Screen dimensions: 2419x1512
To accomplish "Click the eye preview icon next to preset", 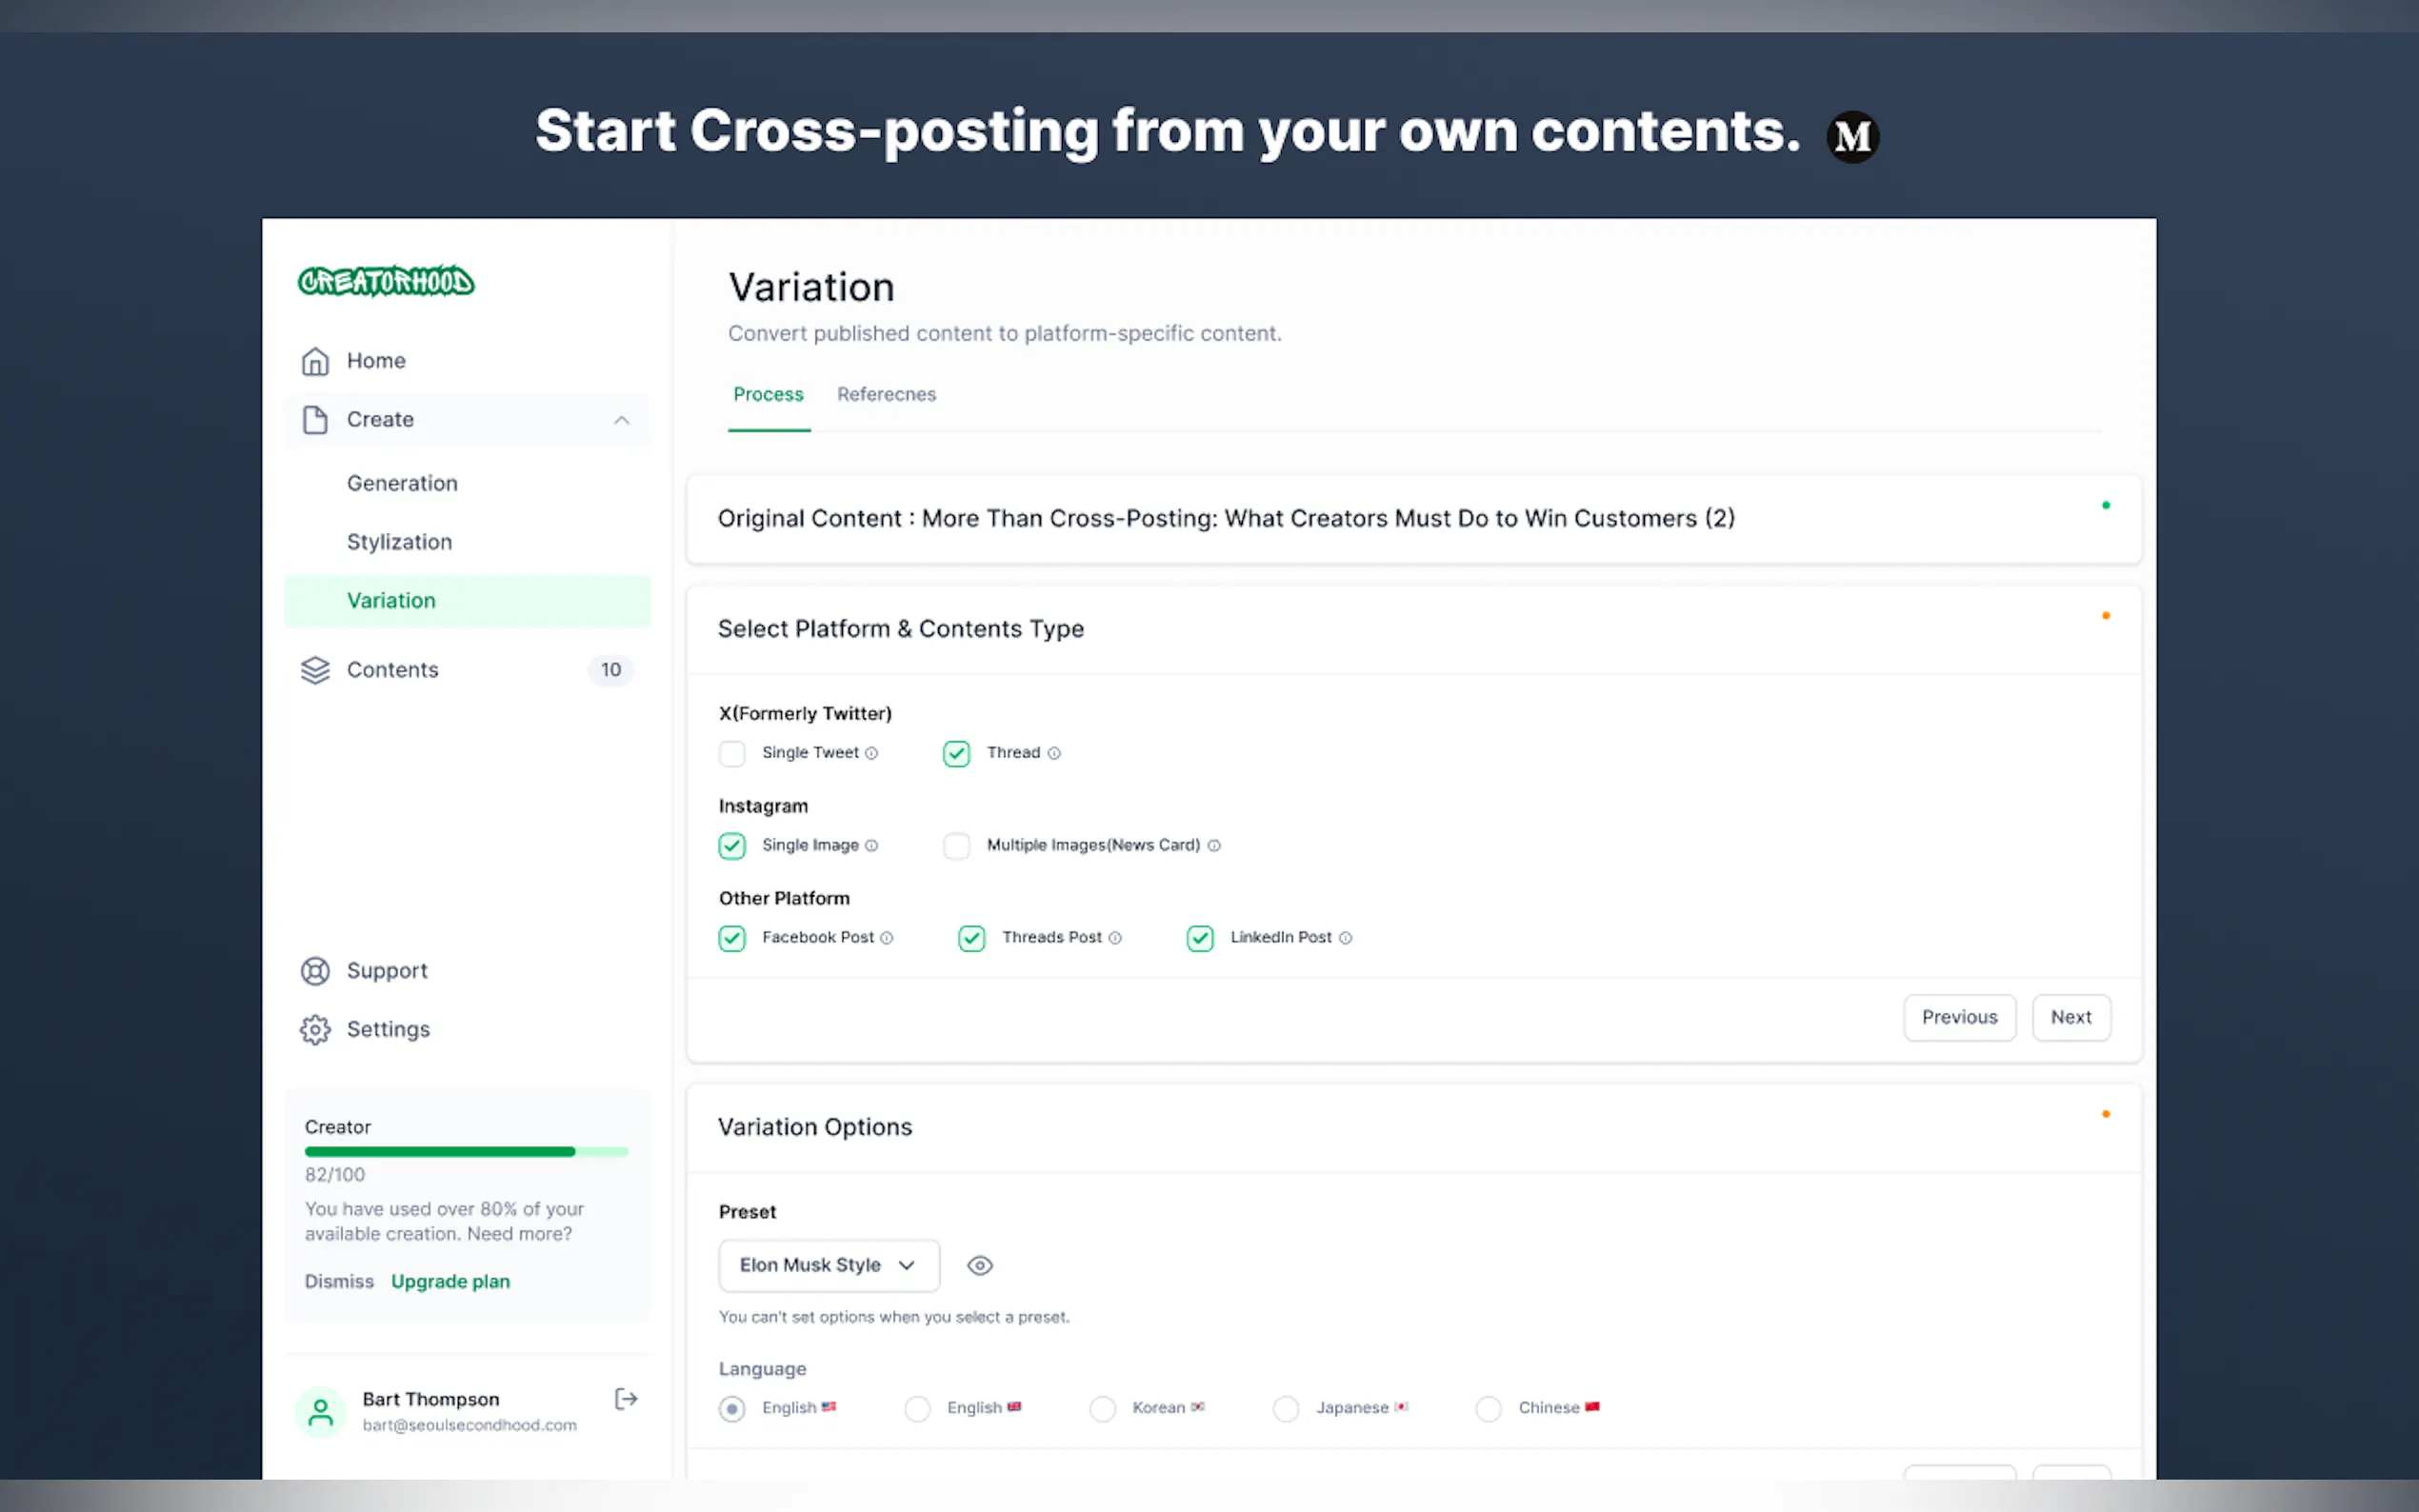I will click(x=979, y=1266).
